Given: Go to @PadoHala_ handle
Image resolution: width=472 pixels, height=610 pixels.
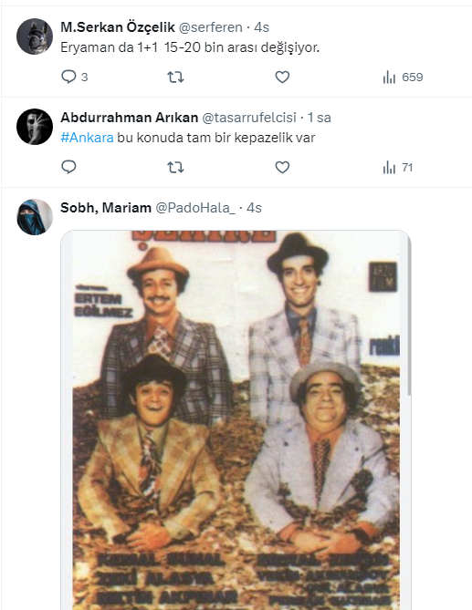Looking at the screenshot, I should [195, 208].
